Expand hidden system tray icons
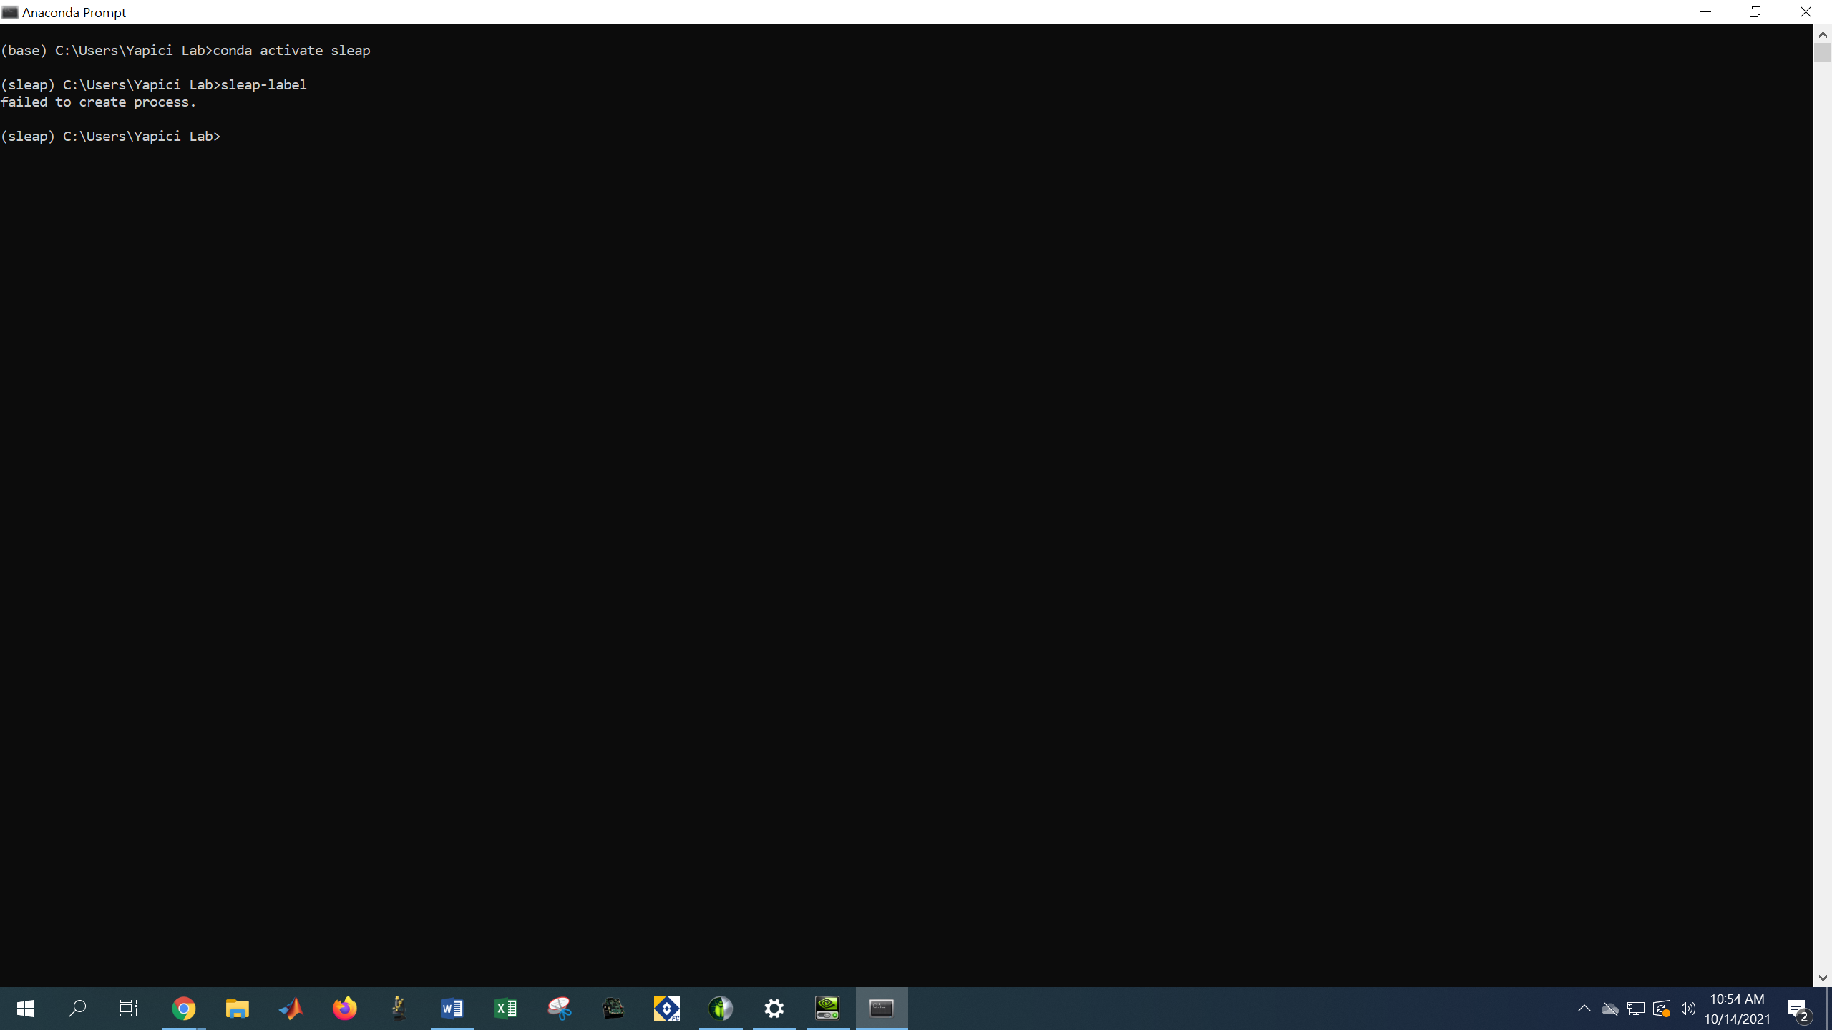 [x=1584, y=1009]
